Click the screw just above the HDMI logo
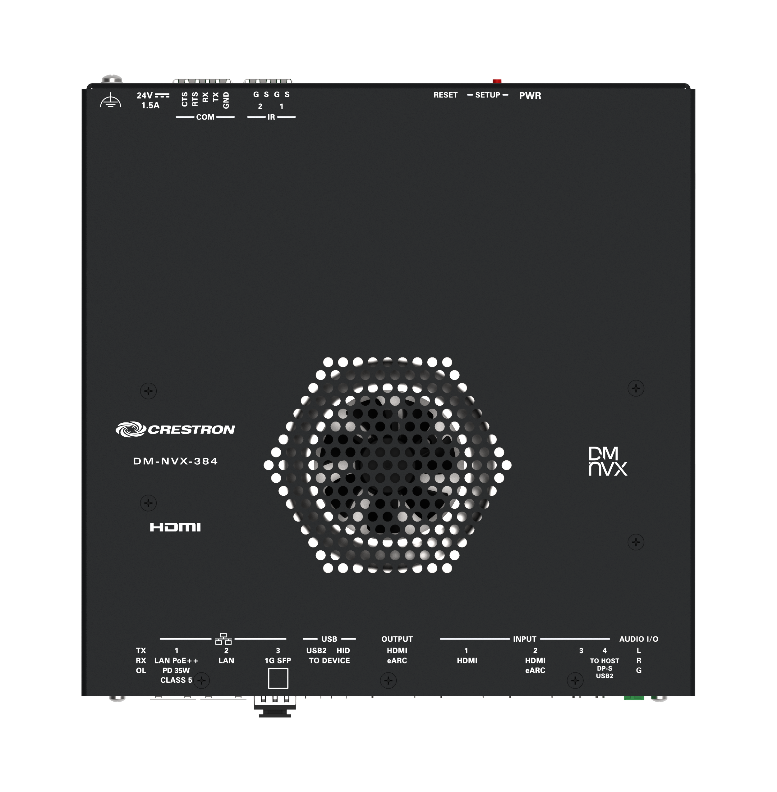The width and height of the screenshot is (777, 792). pyautogui.click(x=148, y=503)
